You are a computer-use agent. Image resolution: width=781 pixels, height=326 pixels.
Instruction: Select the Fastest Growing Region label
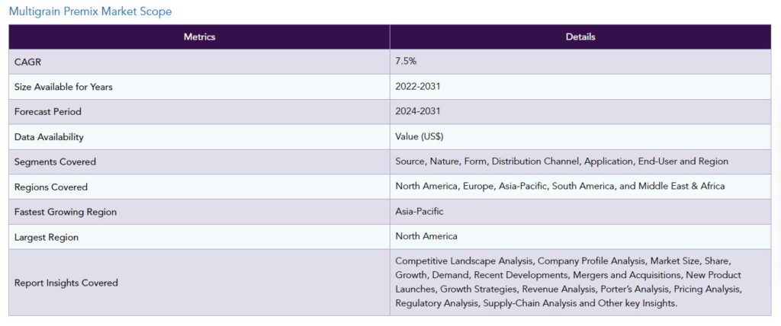click(x=66, y=212)
